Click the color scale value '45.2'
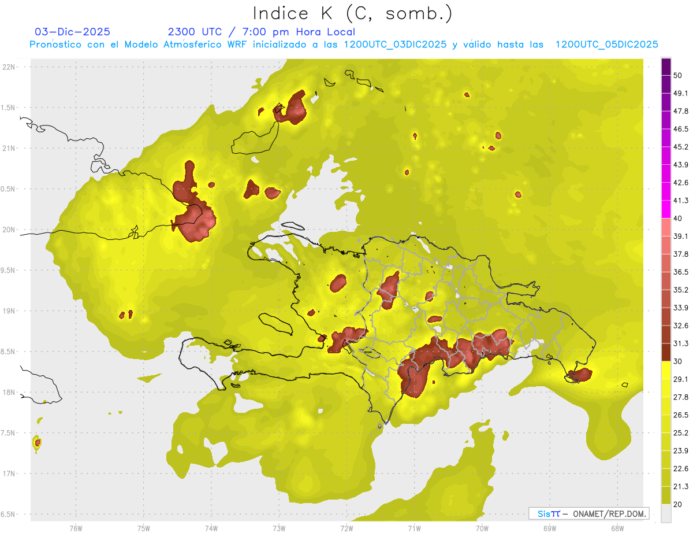 pos(681,147)
